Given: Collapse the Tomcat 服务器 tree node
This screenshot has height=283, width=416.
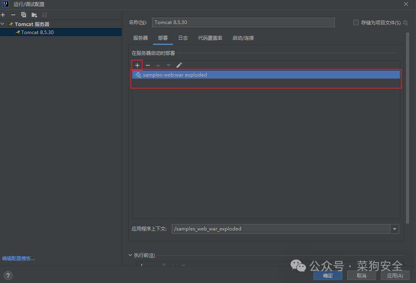Looking at the screenshot, I should click(2, 24).
